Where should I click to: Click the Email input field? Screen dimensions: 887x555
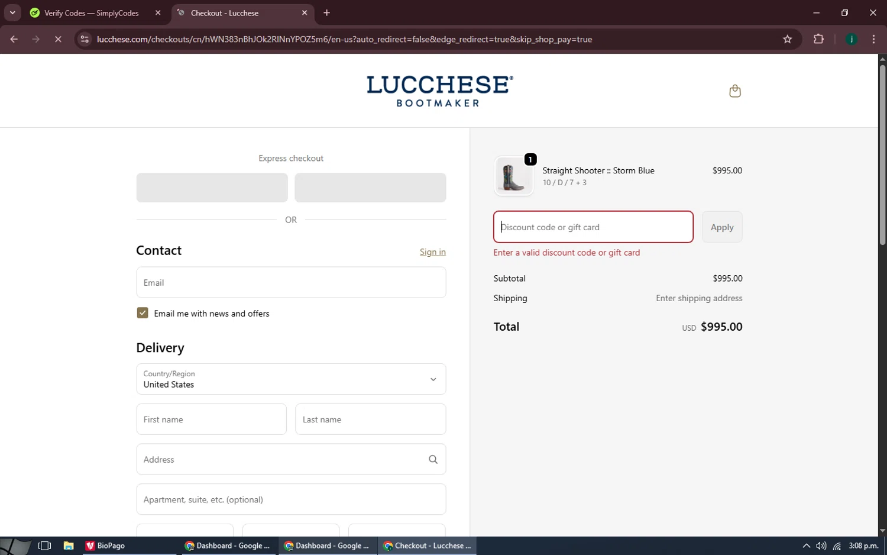pos(291,283)
